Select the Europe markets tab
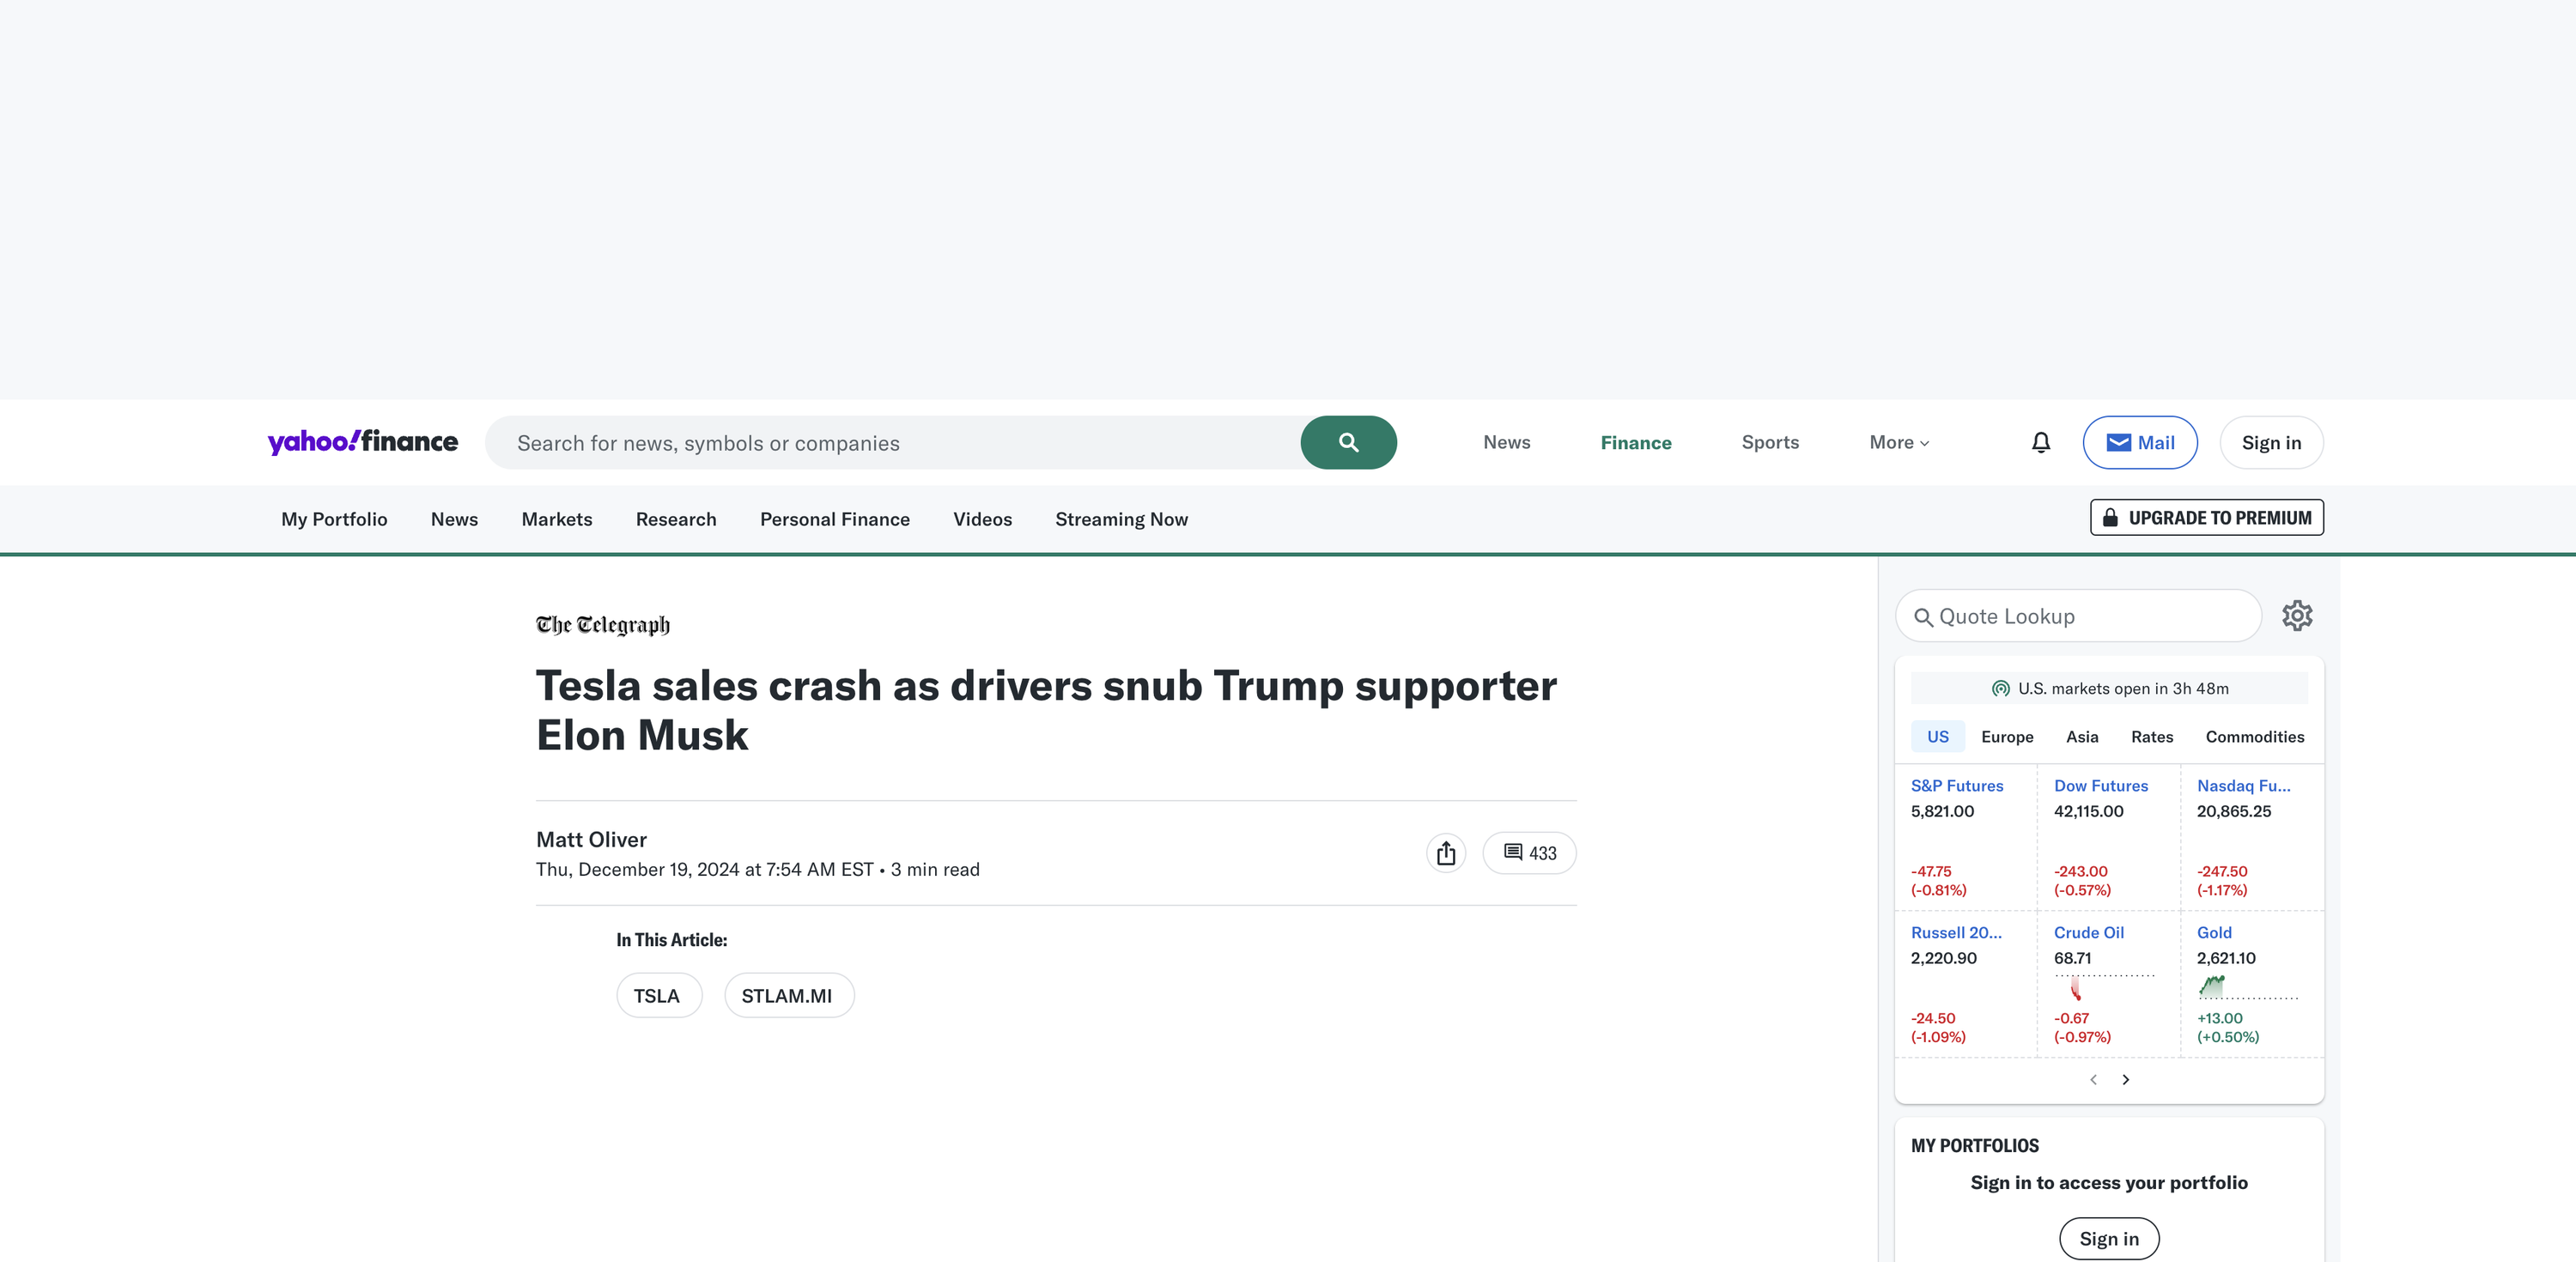This screenshot has width=2576, height=1262. pyautogui.click(x=2006, y=736)
